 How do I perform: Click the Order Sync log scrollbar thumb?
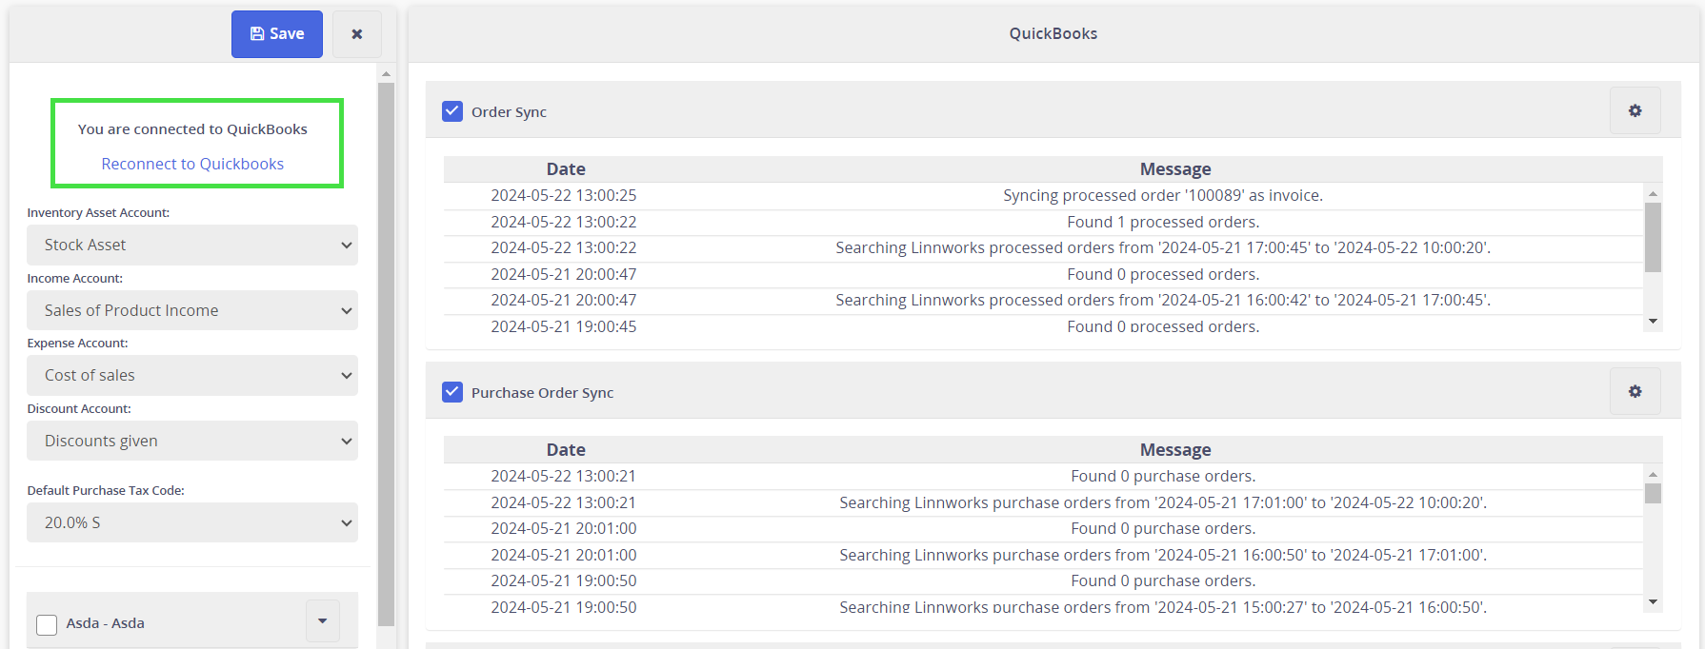(x=1654, y=237)
